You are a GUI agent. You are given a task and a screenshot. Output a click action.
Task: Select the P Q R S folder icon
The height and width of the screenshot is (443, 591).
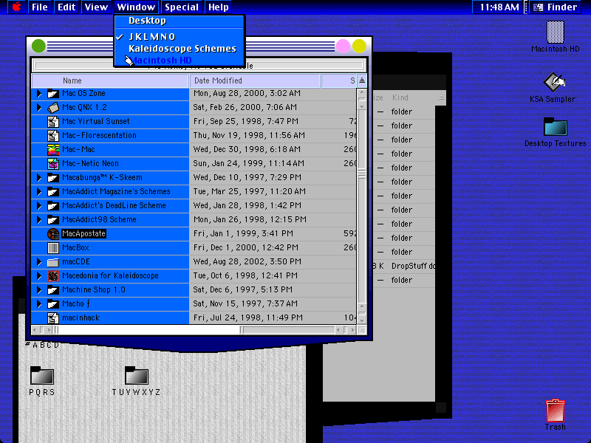point(42,376)
